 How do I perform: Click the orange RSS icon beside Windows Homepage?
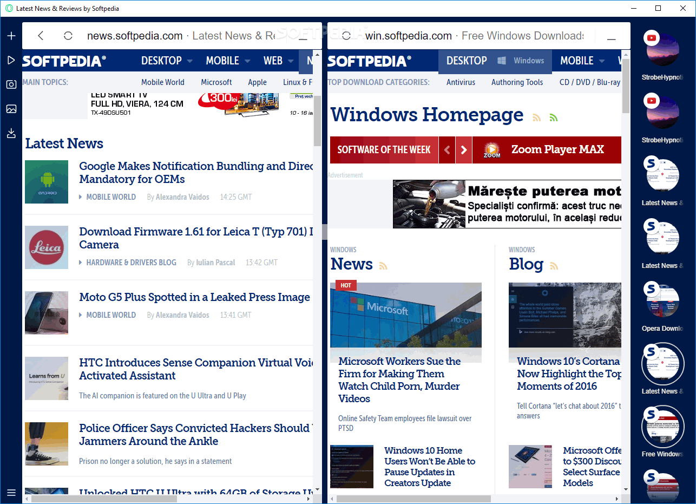click(x=537, y=117)
